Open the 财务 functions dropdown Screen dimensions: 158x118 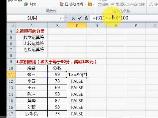[x=32, y=4]
